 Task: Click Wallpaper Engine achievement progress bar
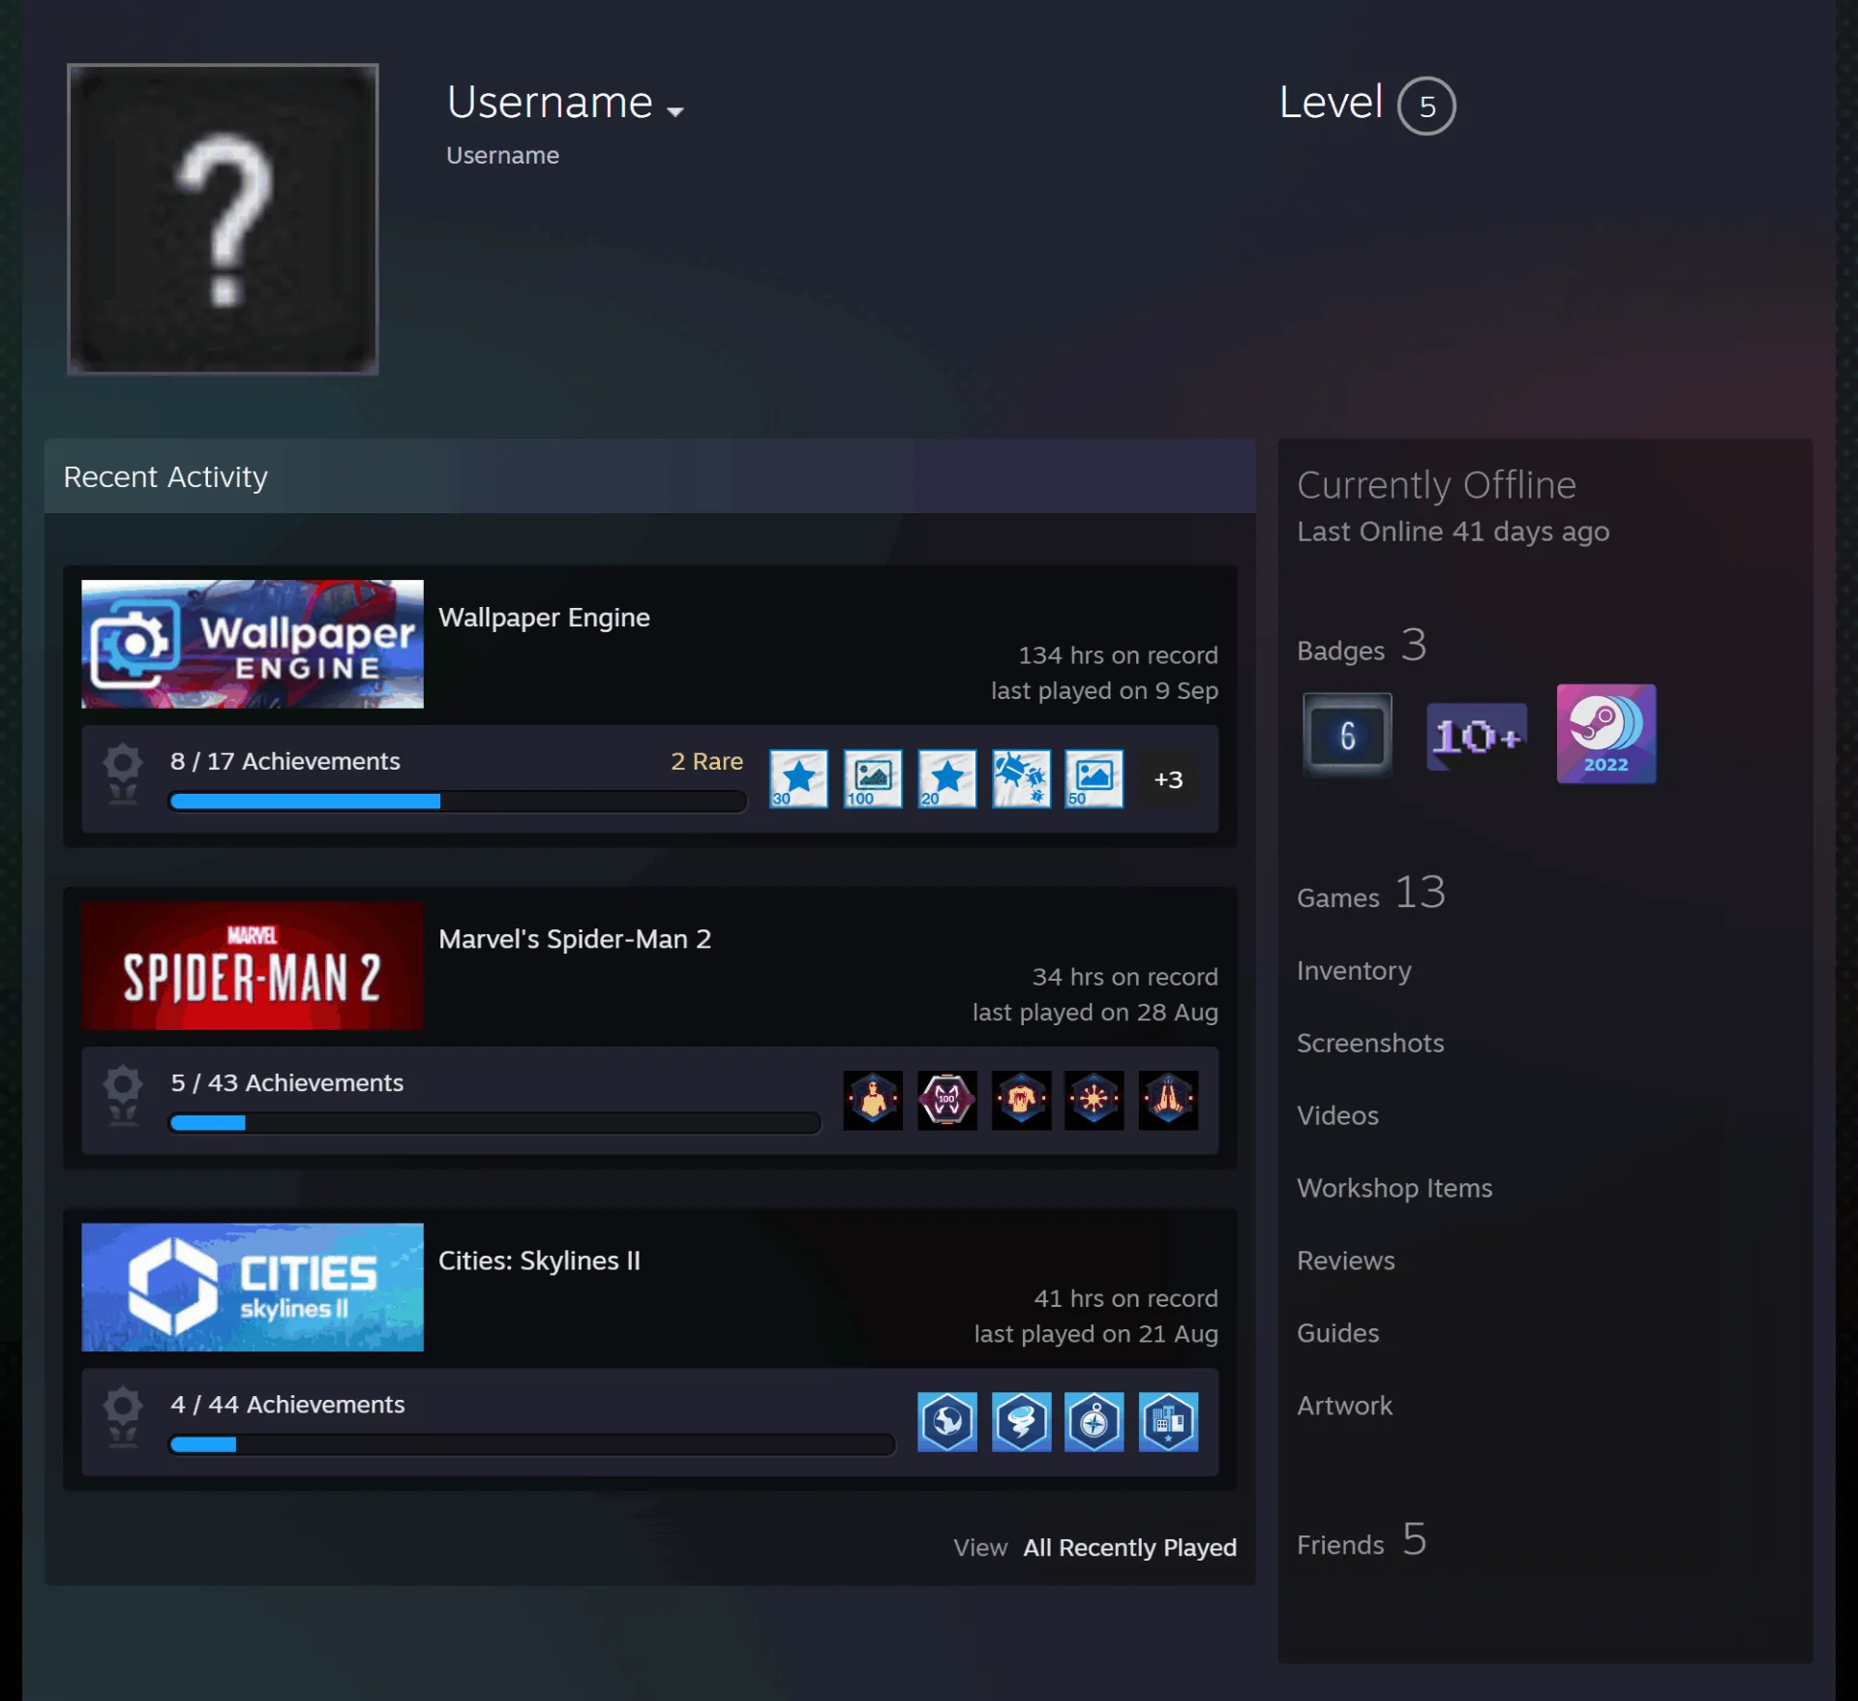pos(458,802)
